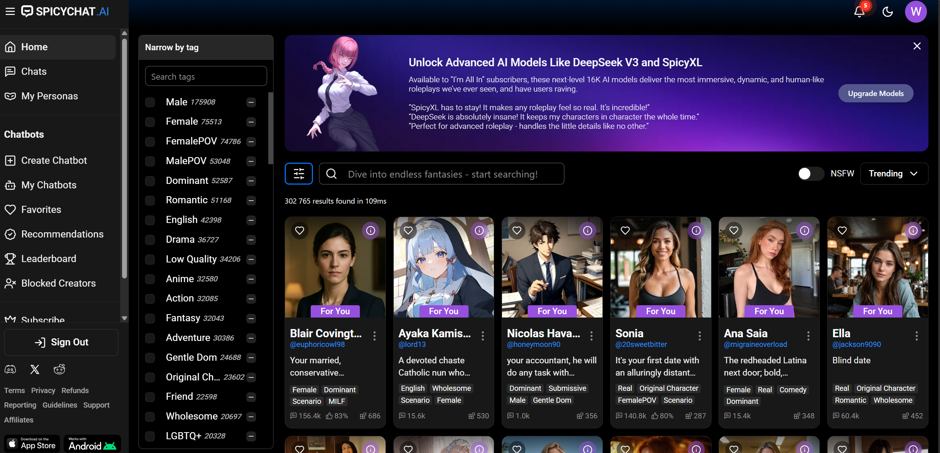This screenshot has height=453, width=940.
Task: Open the Sonia character thumbnail
Action: [661, 267]
